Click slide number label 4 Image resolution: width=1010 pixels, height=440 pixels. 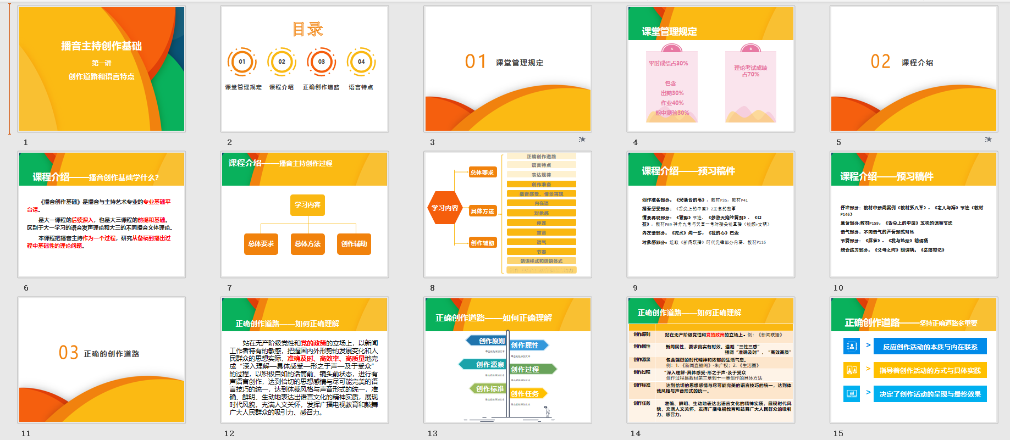click(x=635, y=142)
